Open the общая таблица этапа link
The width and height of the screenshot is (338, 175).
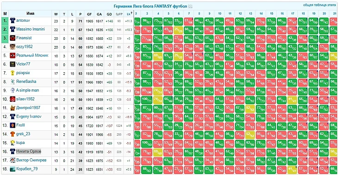tap(319, 5)
